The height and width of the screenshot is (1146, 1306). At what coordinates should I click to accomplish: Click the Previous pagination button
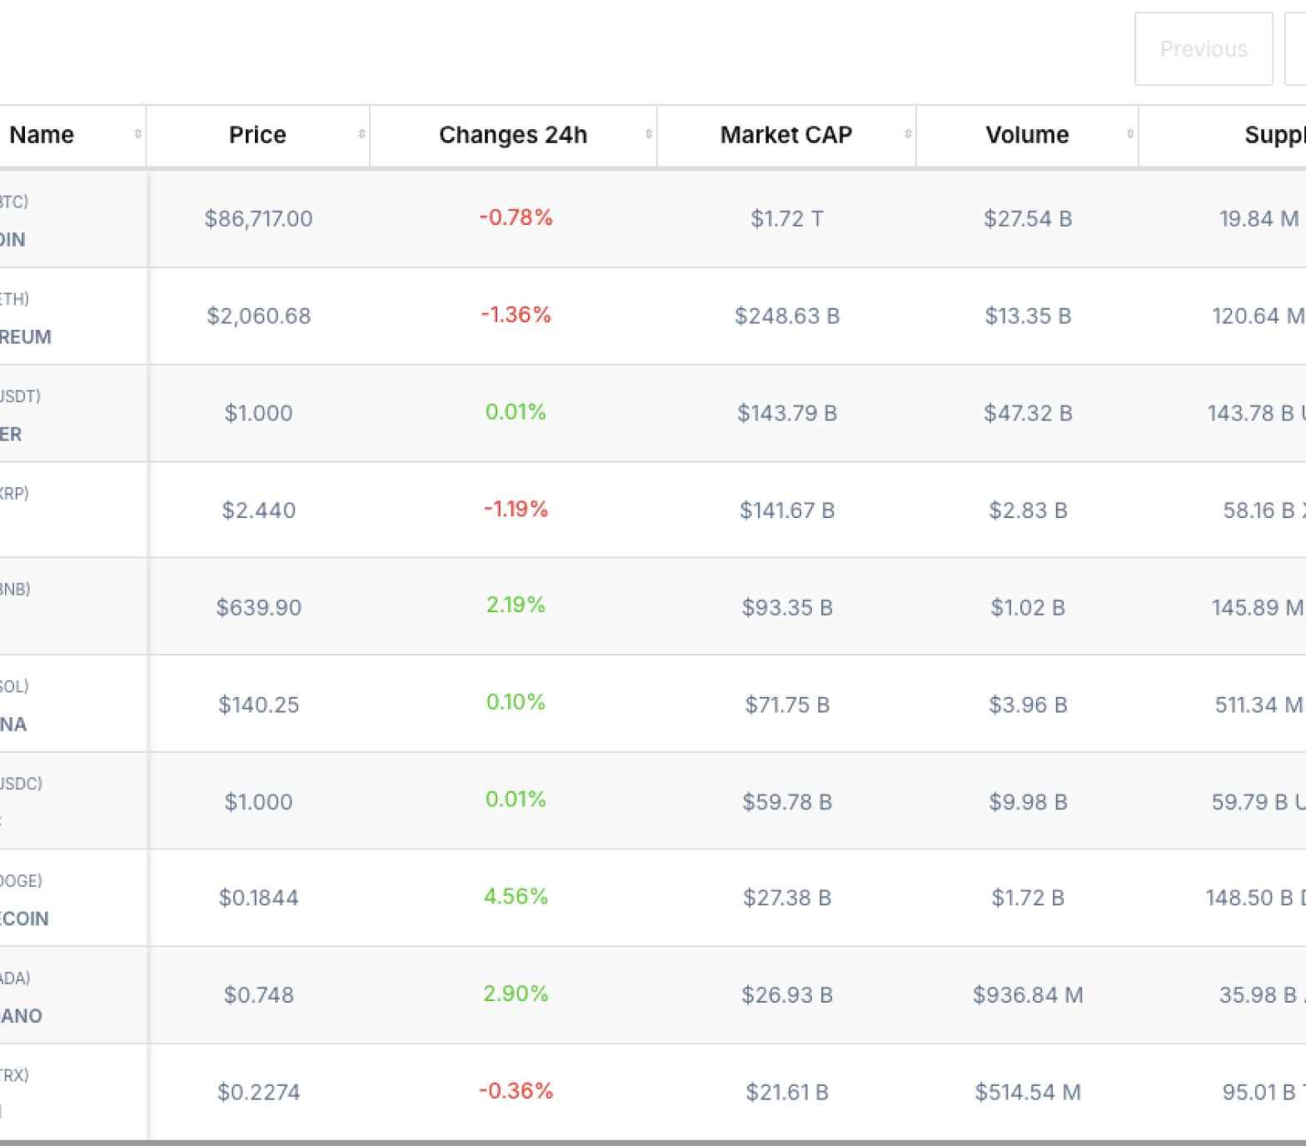pos(1204,49)
